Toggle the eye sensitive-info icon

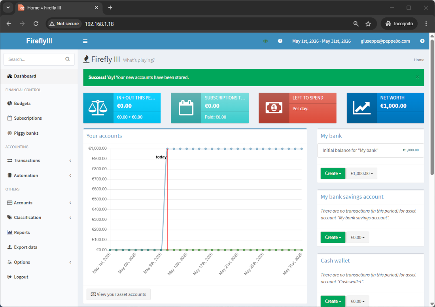click(265, 41)
